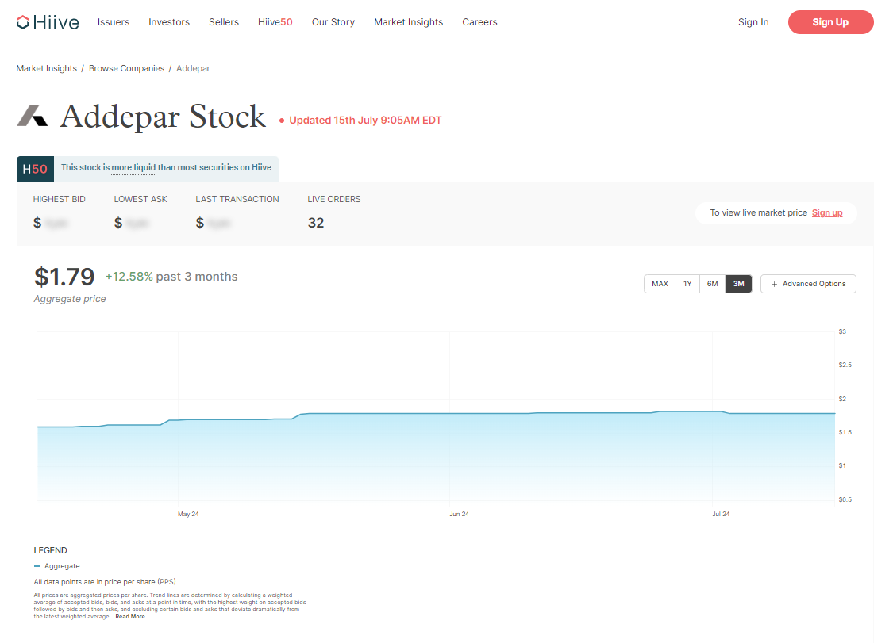
Task: Open the Issuers menu item
Action: click(114, 22)
